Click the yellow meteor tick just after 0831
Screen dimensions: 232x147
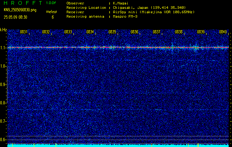click(x=34, y=145)
